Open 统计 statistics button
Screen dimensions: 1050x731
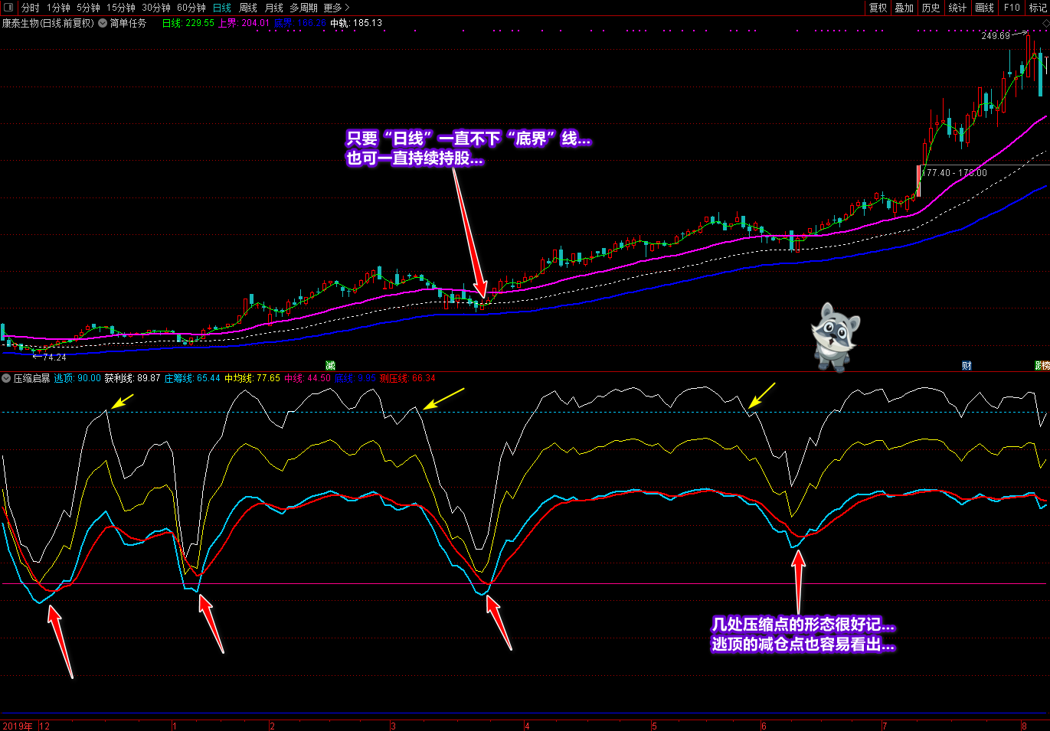pyautogui.click(x=958, y=8)
